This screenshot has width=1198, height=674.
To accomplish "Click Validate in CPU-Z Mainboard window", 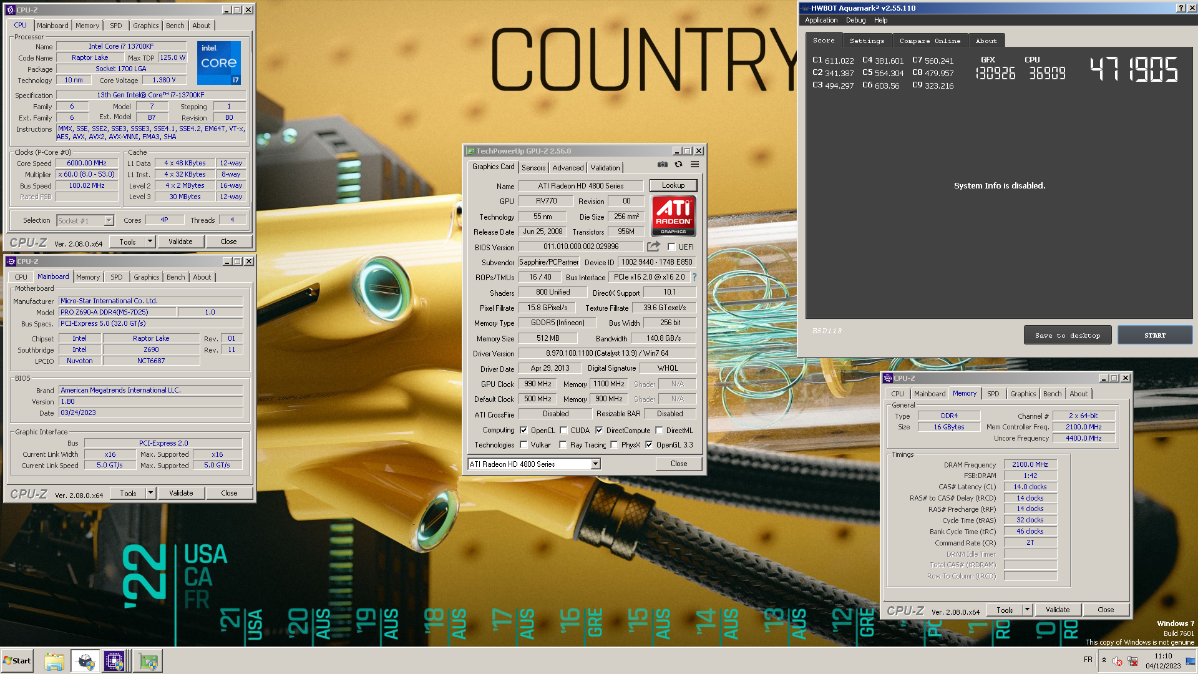I will (181, 493).
